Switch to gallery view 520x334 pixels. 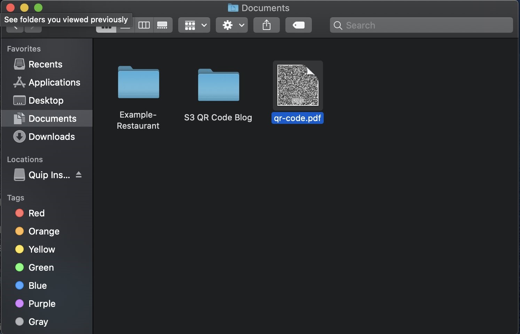[163, 25]
